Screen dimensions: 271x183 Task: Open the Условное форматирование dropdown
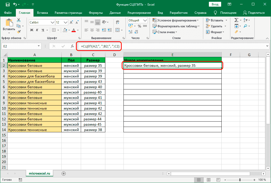pos(175,20)
